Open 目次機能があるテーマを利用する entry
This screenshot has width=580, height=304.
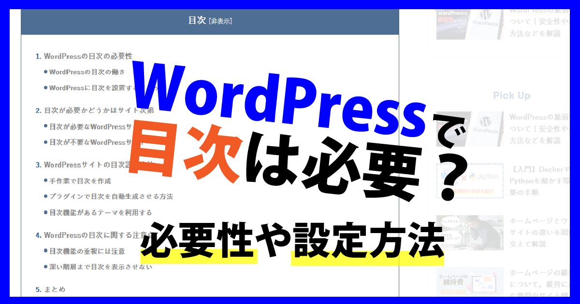100,212
